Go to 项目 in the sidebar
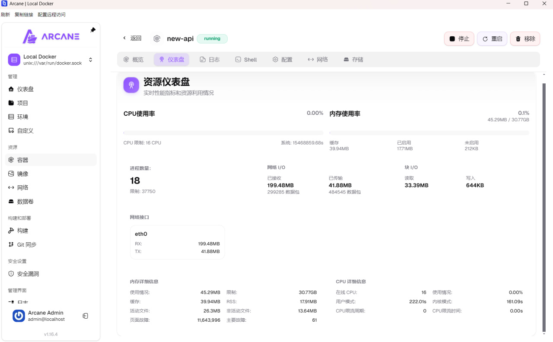This screenshot has height=342, width=553. tap(51, 103)
